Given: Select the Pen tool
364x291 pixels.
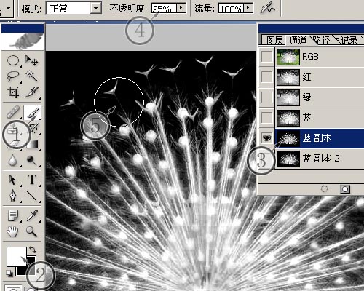Looking at the screenshot, I should pos(13,196).
